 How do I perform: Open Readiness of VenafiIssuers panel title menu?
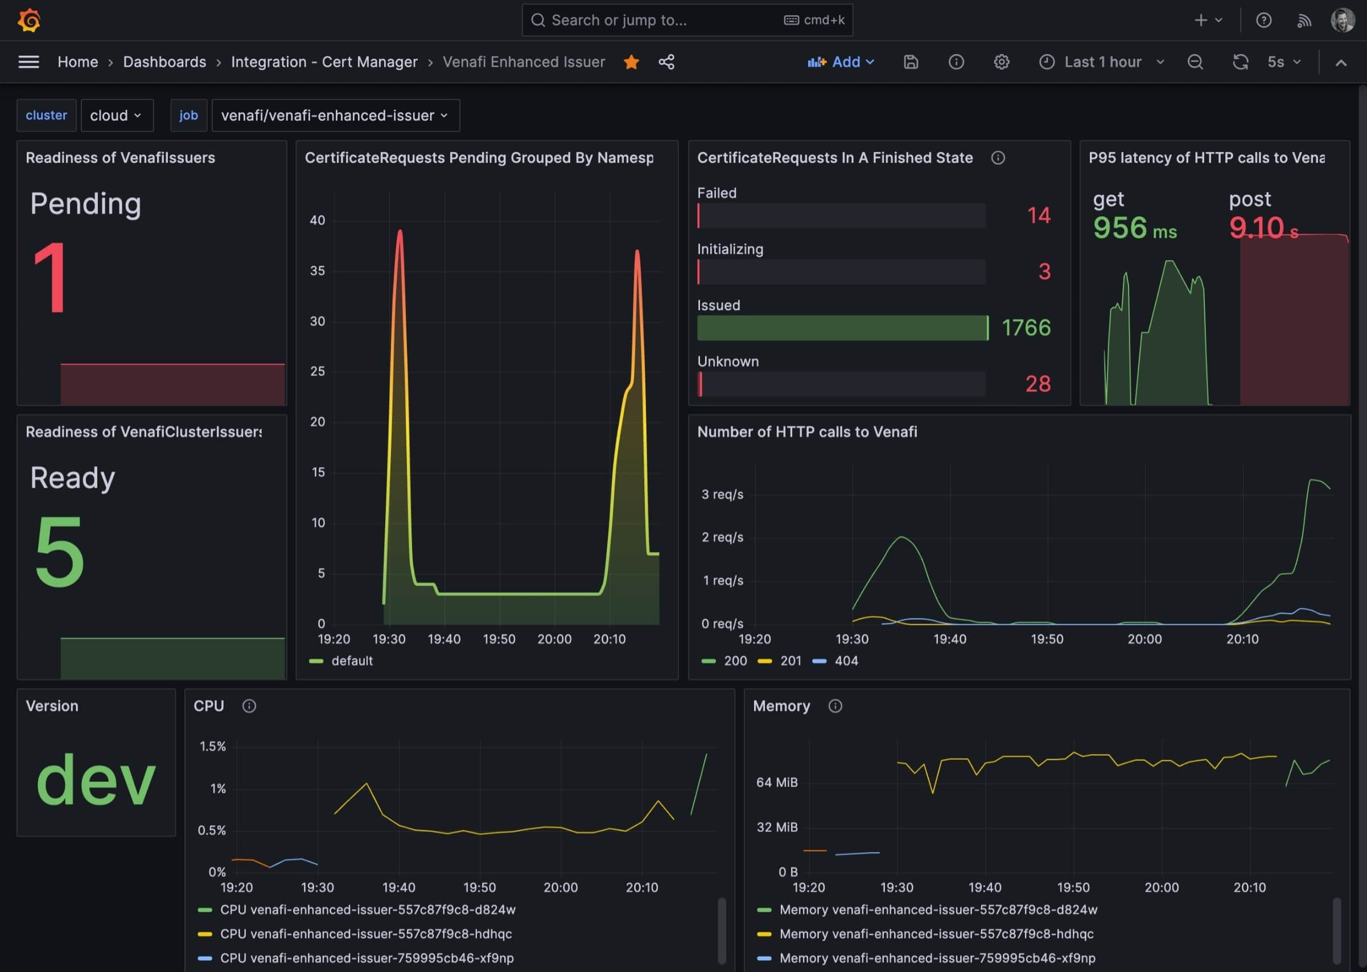[120, 158]
